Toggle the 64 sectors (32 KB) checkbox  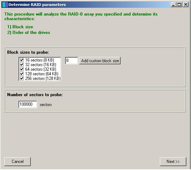click(x=22, y=69)
